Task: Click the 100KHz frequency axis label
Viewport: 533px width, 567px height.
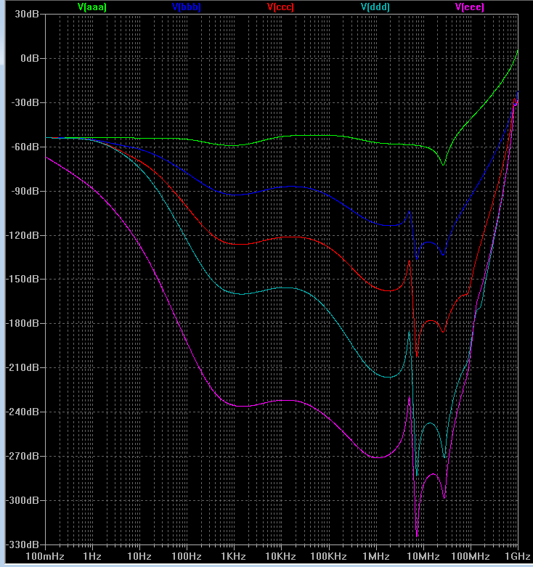Action: pos(328,556)
